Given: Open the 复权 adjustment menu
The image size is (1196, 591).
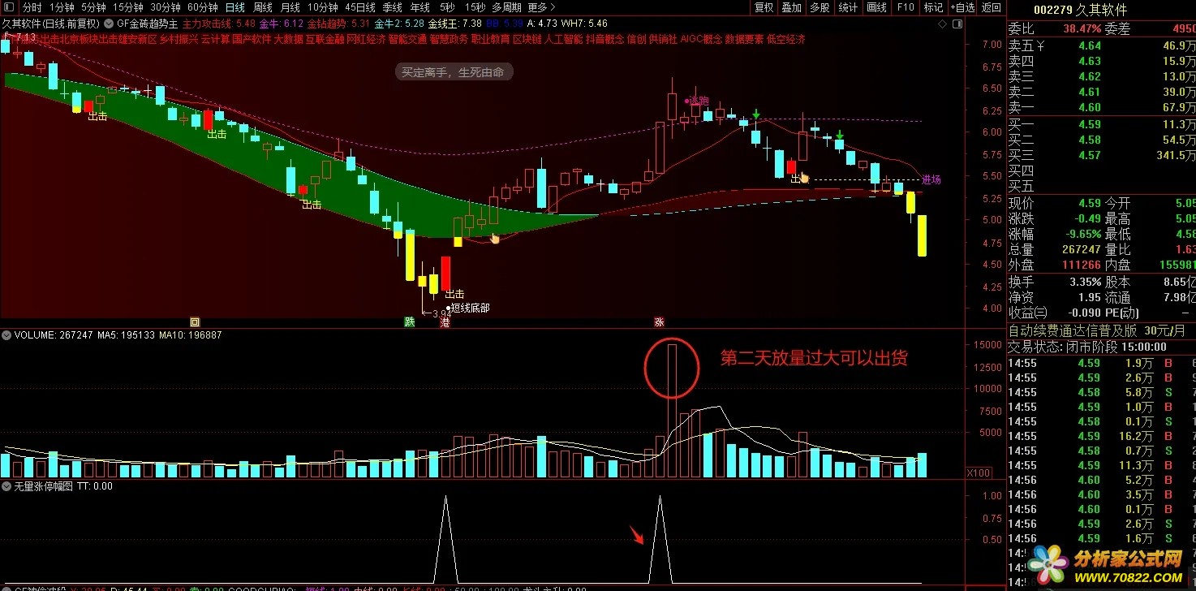Looking at the screenshot, I should [764, 7].
